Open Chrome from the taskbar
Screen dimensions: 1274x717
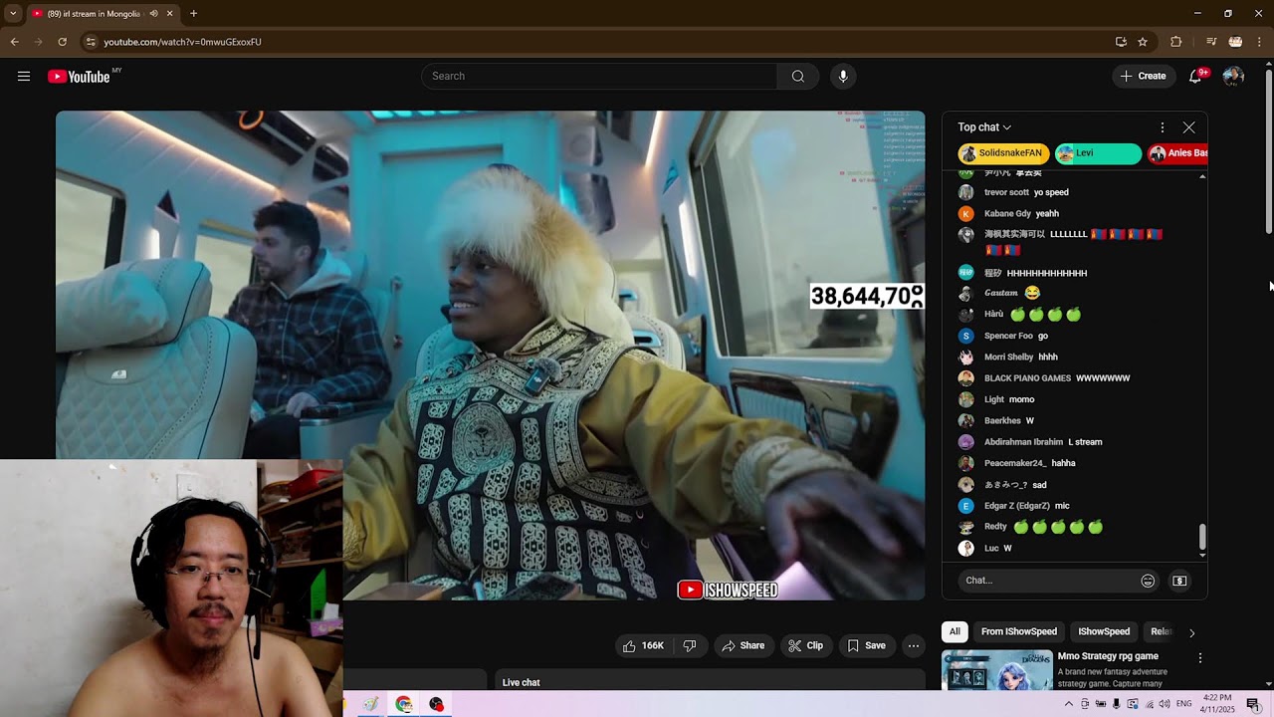click(x=403, y=704)
